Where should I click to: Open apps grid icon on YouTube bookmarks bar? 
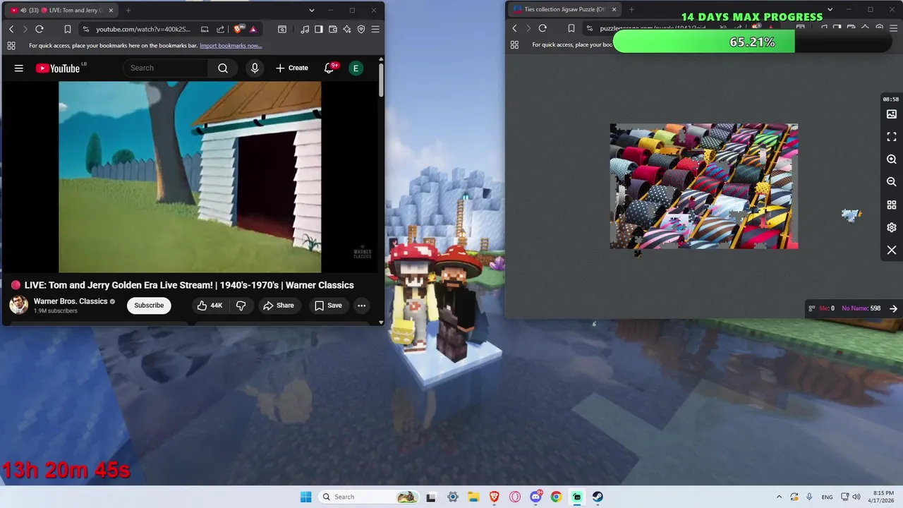click(x=11, y=45)
